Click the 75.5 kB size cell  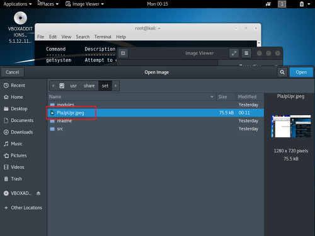point(226,113)
